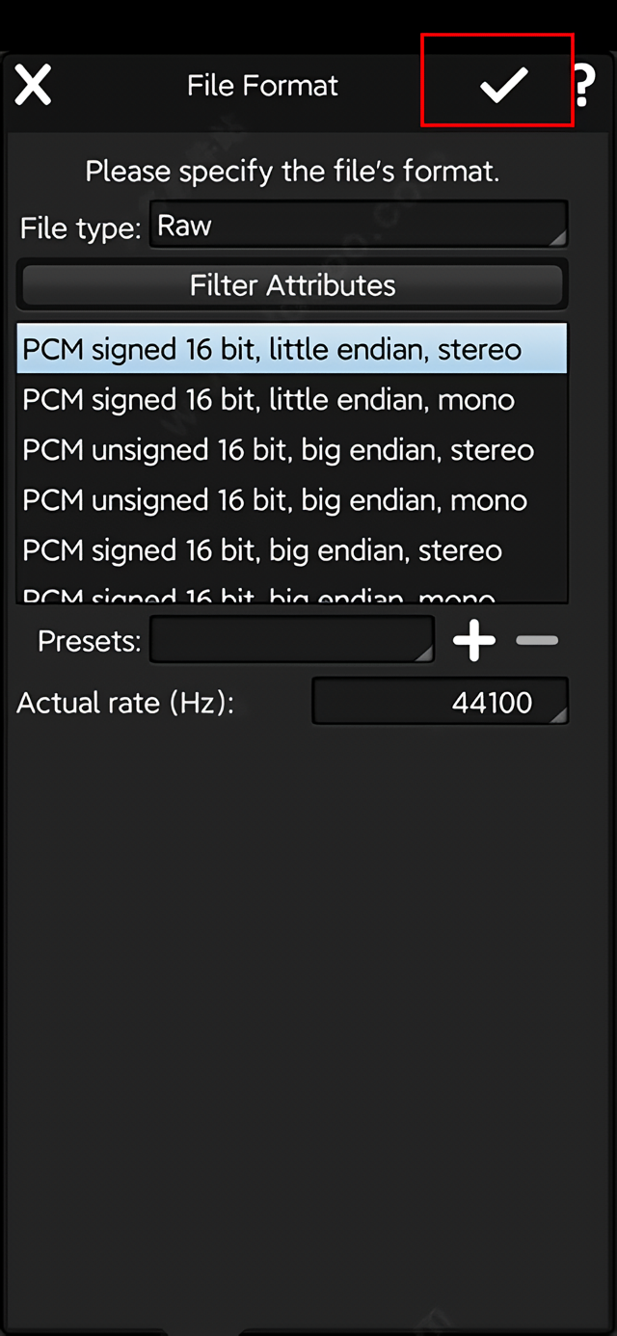The image size is (617, 1336).
Task: Click the "Please specify the file's format" message
Action: point(292,172)
